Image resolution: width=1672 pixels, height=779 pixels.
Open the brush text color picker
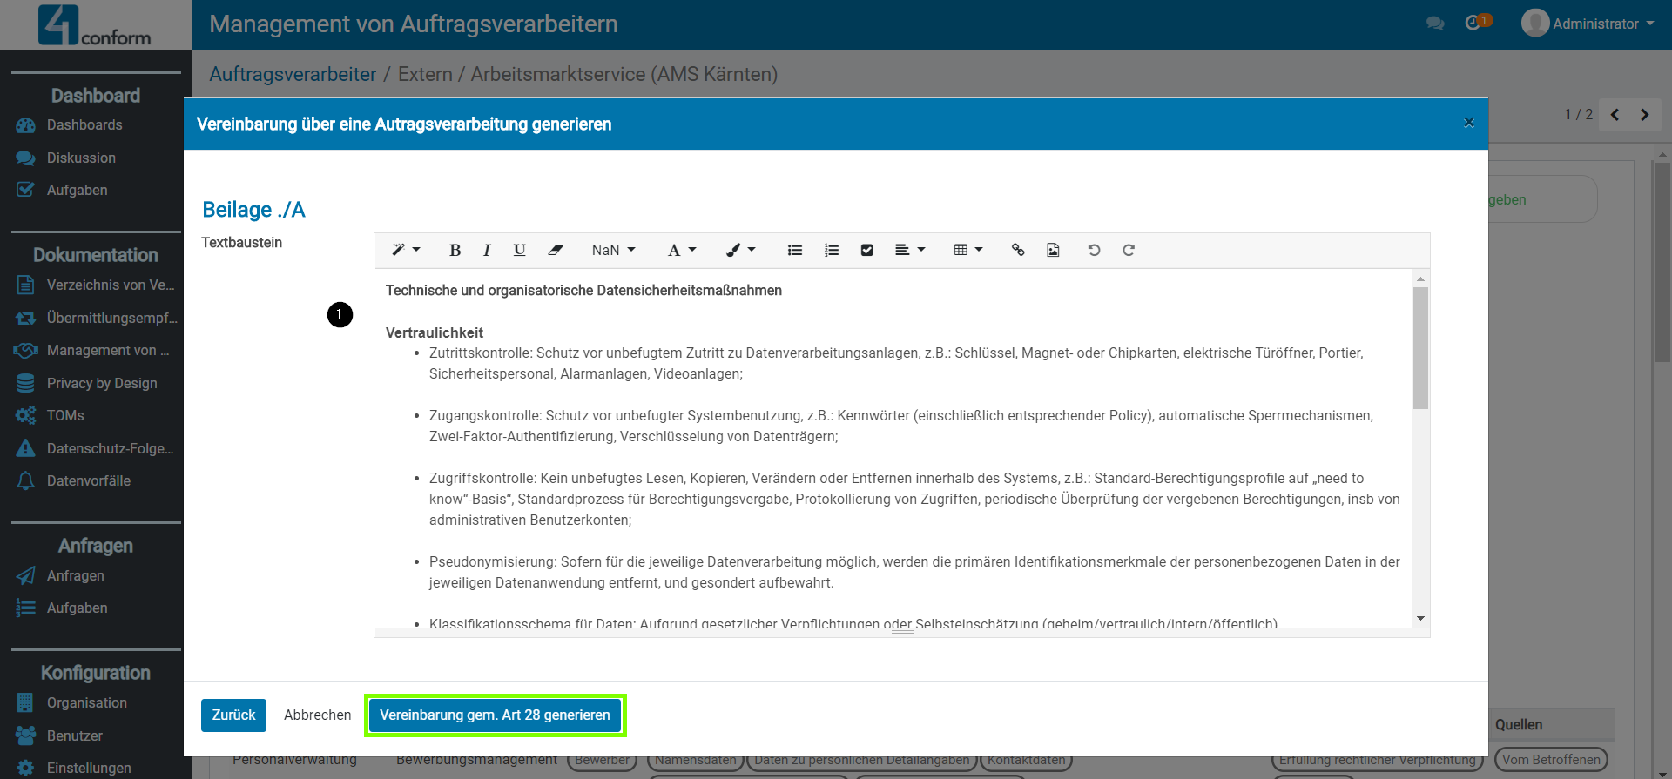coord(740,251)
